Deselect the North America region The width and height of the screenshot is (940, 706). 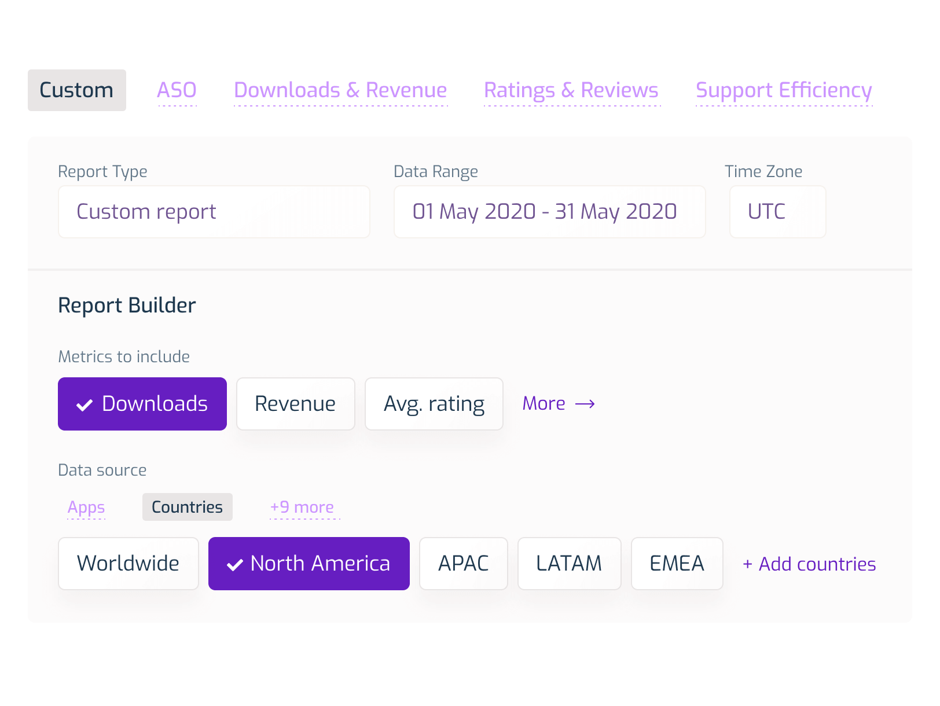click(x=309, y=563)
